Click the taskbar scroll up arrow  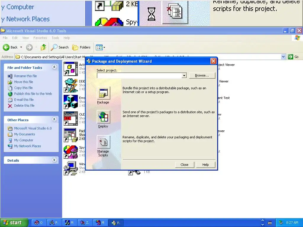coord(262,220)
